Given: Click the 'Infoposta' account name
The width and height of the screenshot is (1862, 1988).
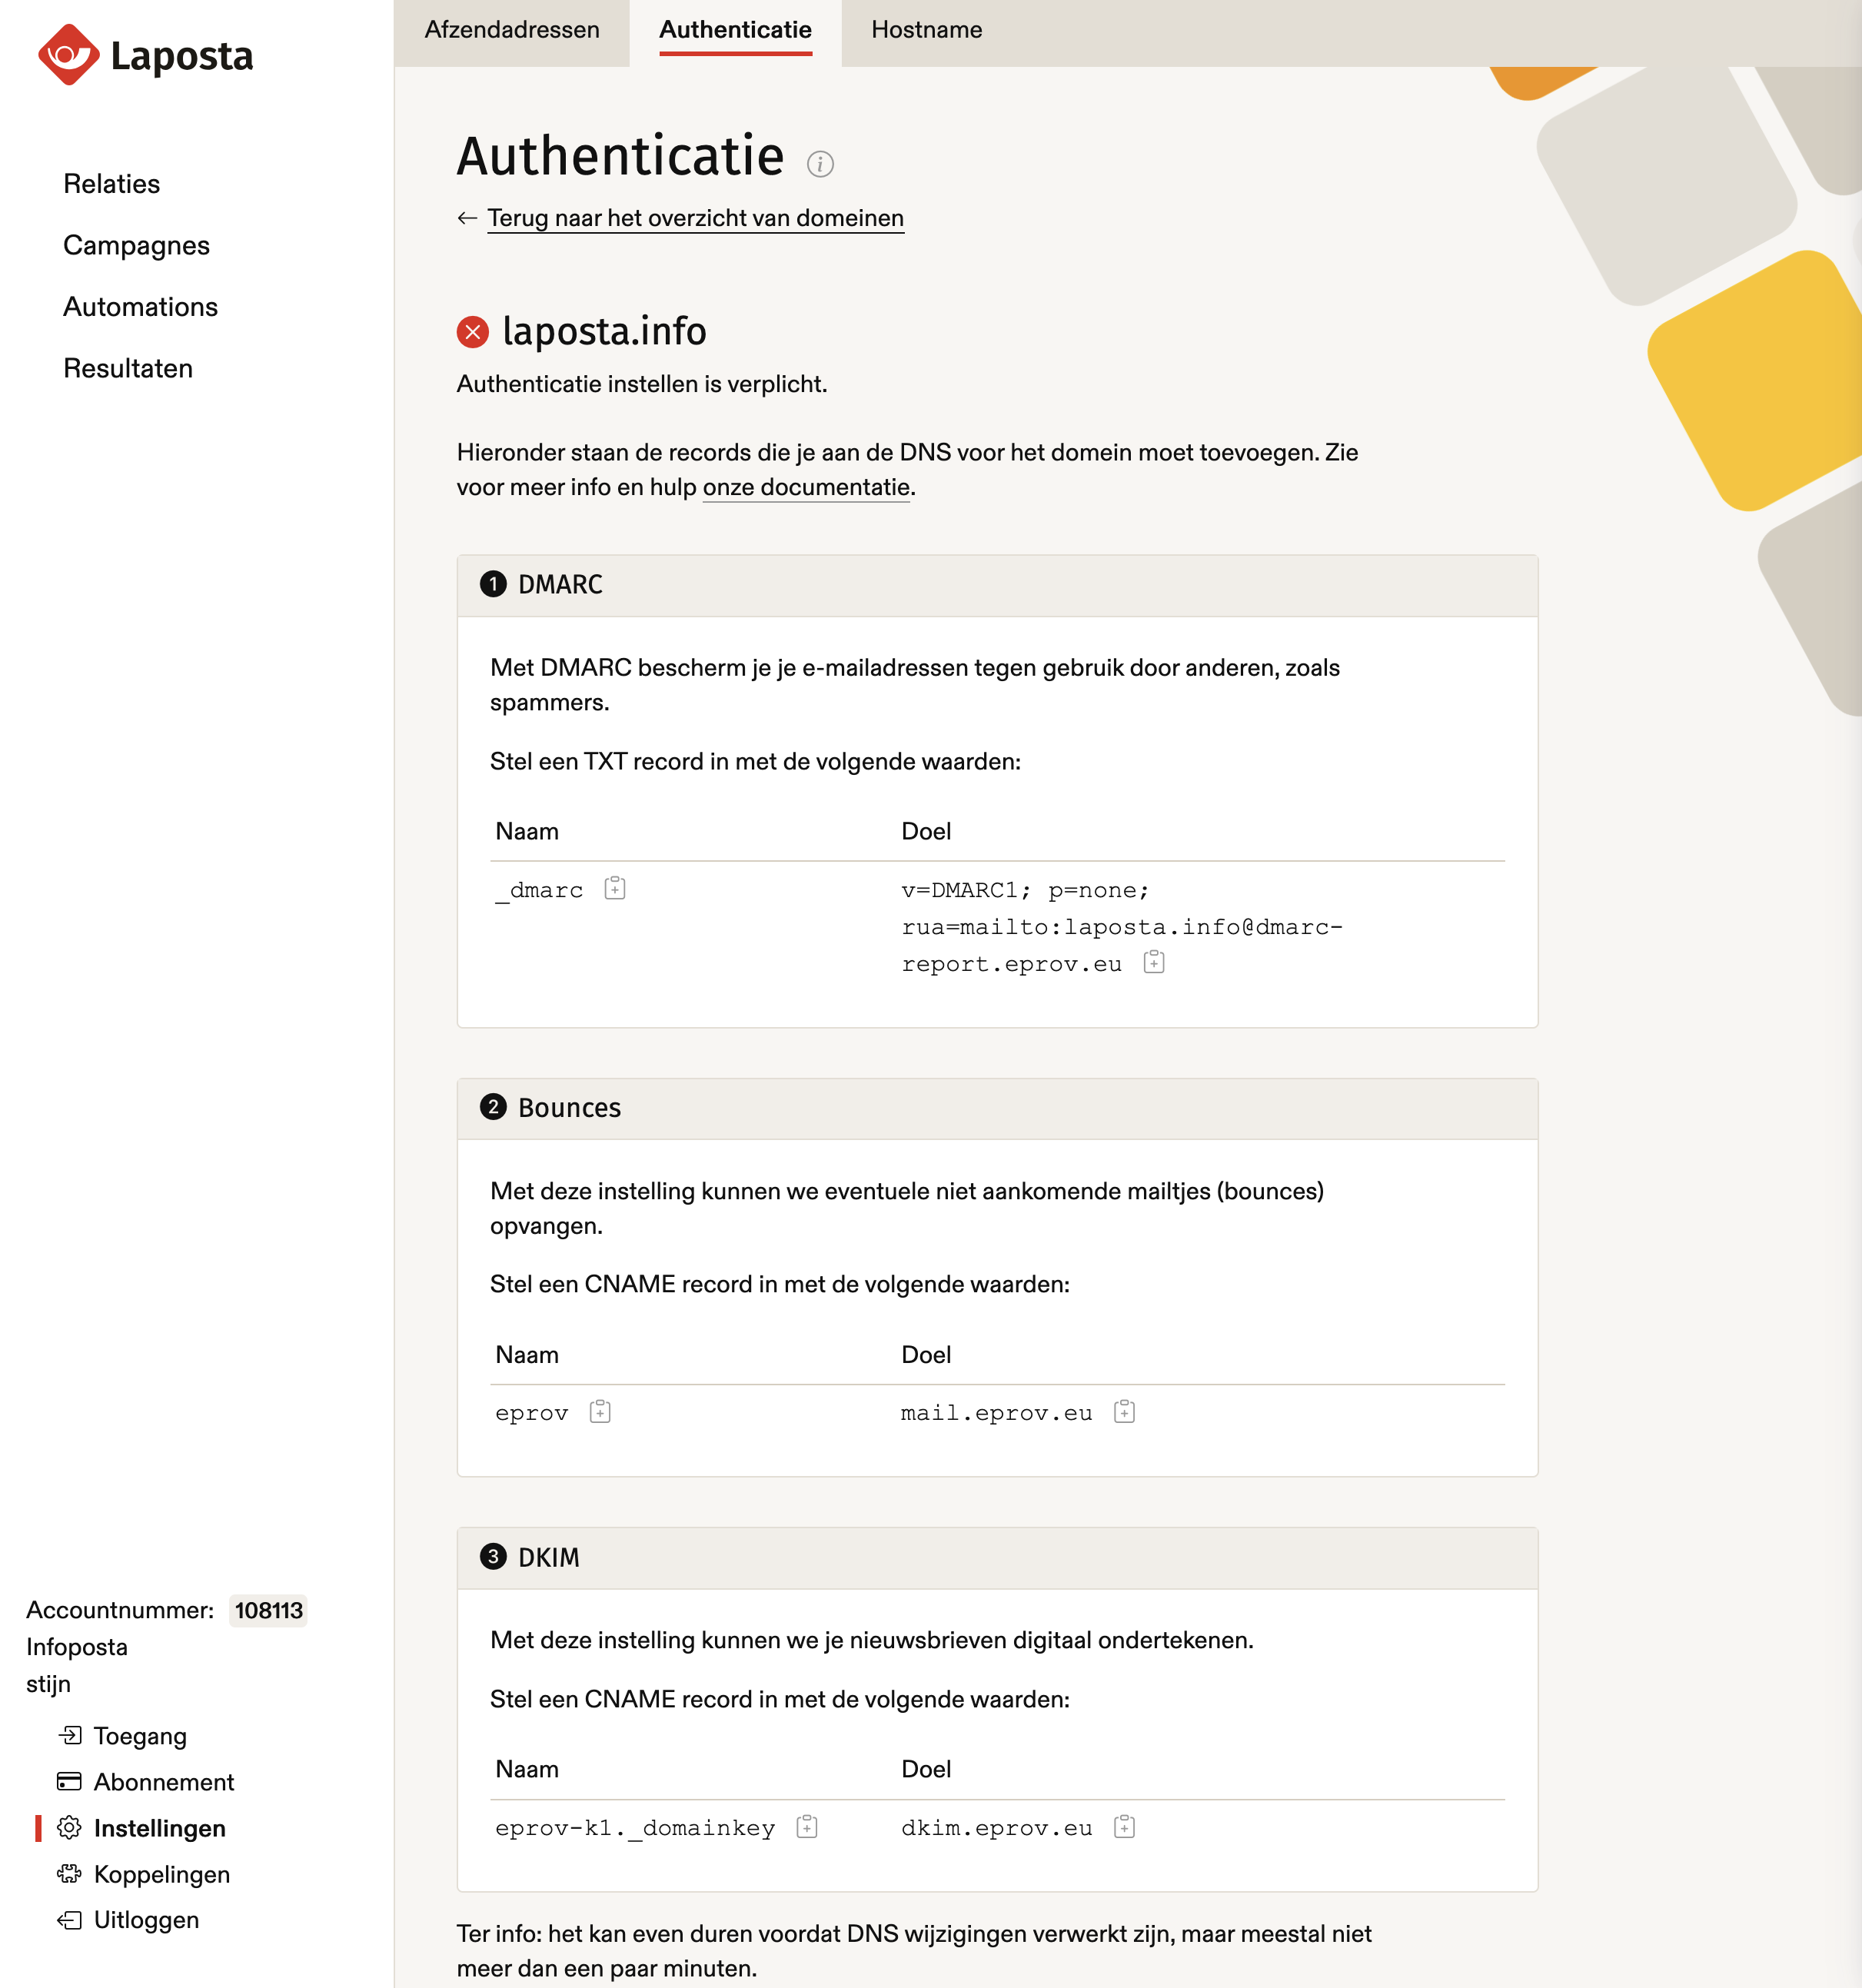Looking at the screenshot, I should pyautogui.click(x=77, y=1647).
